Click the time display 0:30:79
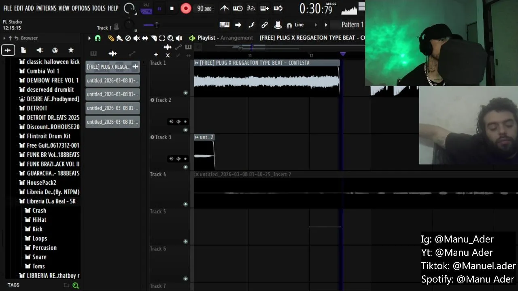The width and height of the screenshot is (518, 291). click(x=316, y=8)
